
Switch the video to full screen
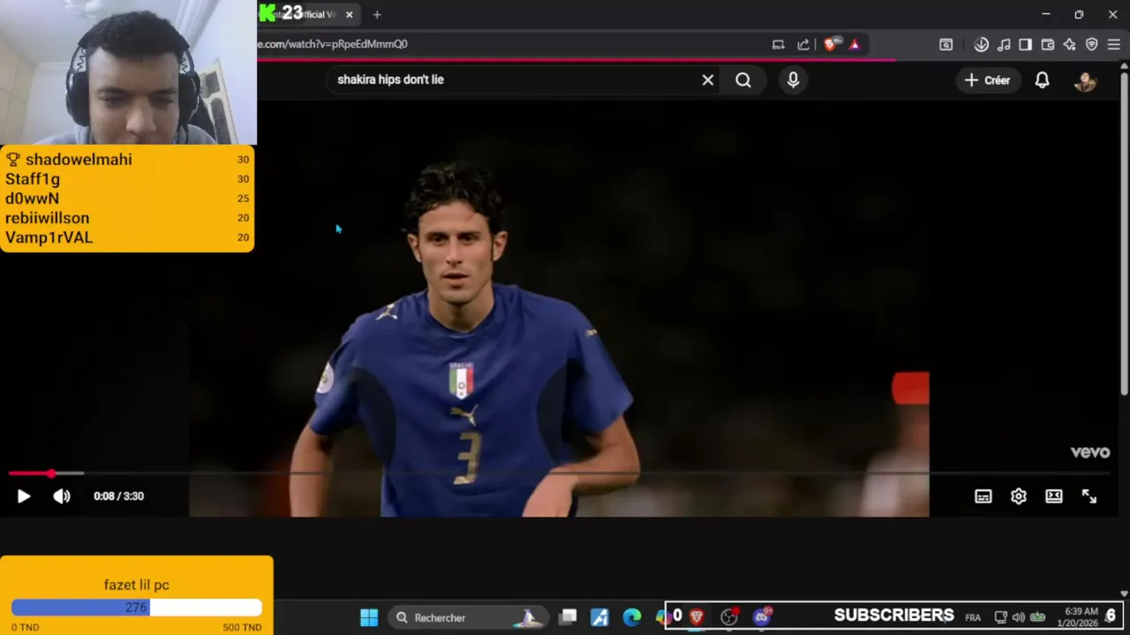(1089, 497)
